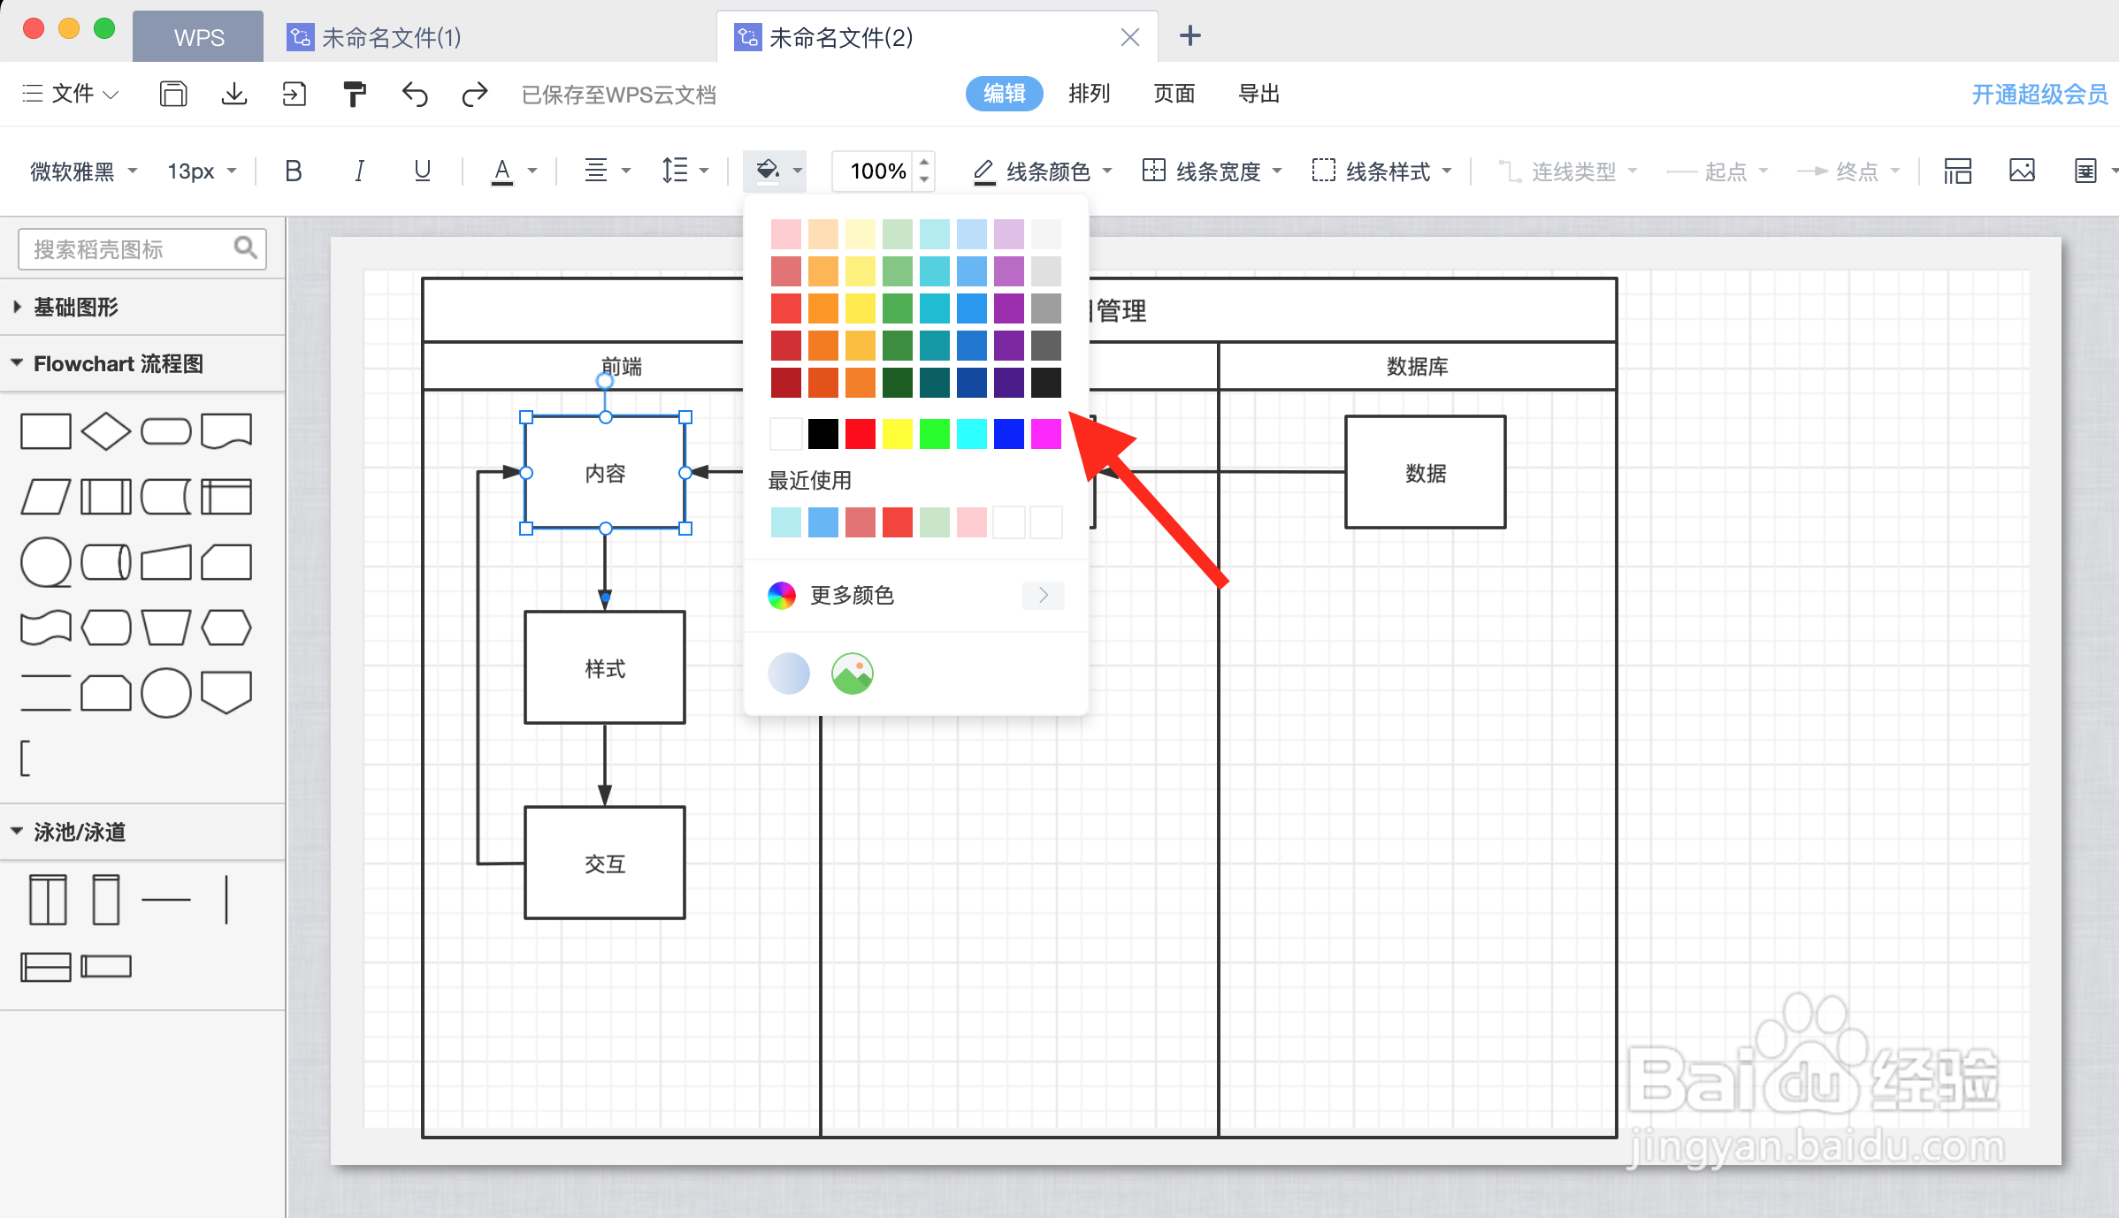Pick the magenta standard color swatch
The width and height of the screenshot is (2119, 1218).
tap(1046, 434)
